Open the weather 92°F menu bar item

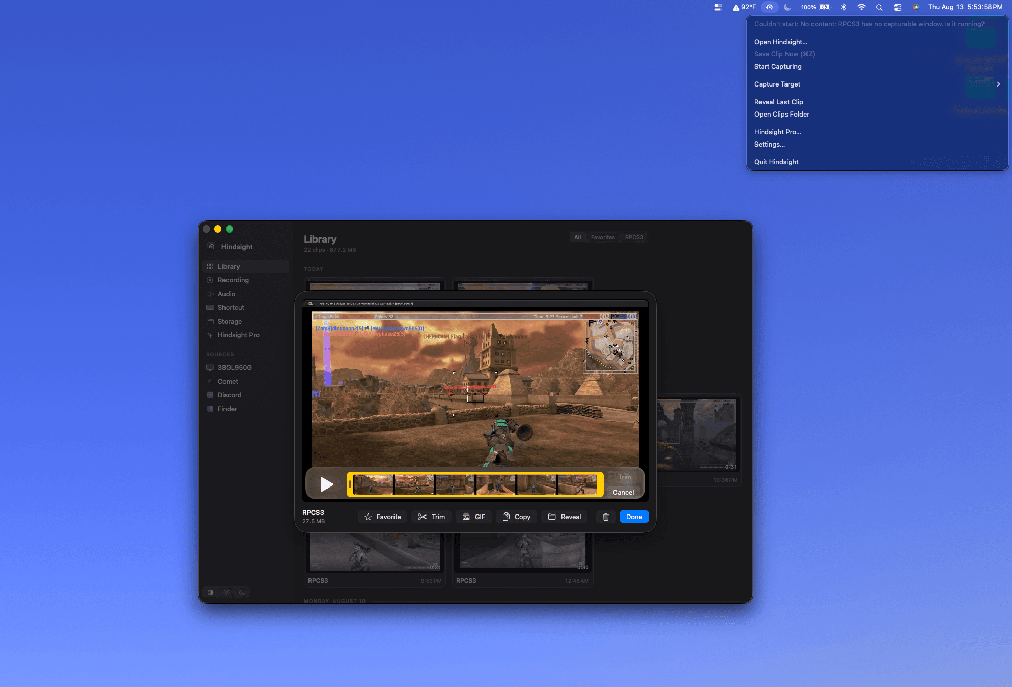tap(744, 7)
